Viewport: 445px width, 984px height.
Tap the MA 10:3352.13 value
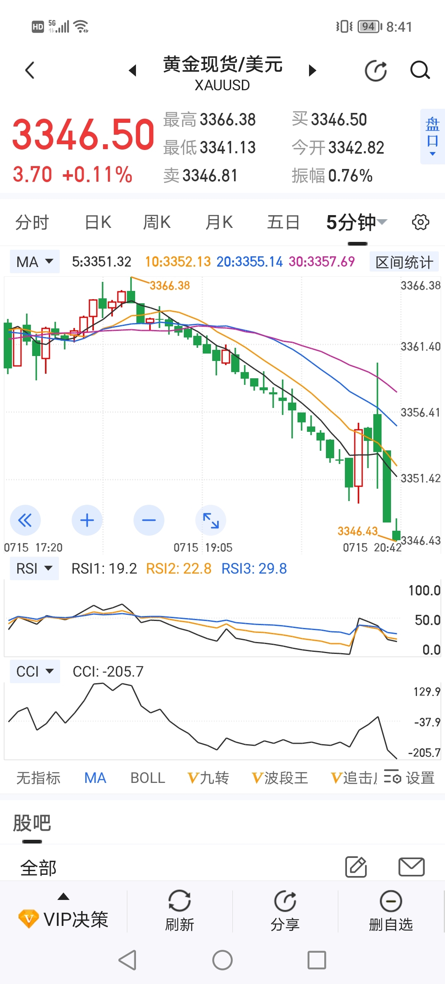pos(178,262)
